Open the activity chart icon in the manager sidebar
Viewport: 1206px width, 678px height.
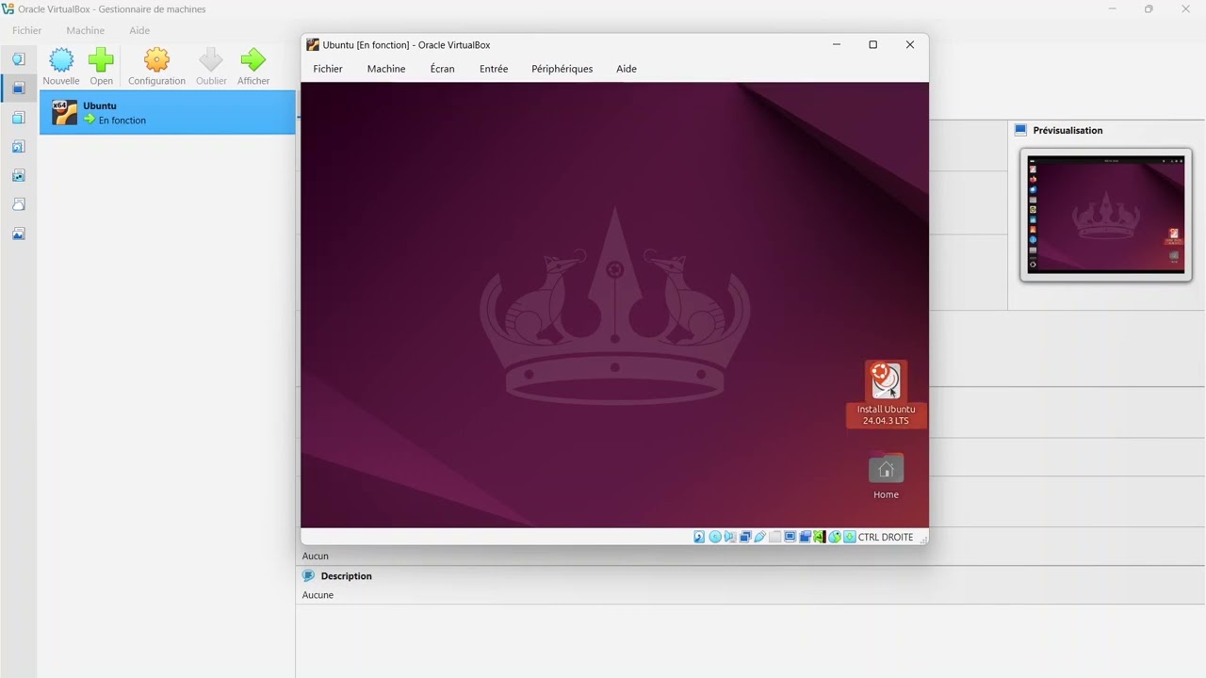18,234
